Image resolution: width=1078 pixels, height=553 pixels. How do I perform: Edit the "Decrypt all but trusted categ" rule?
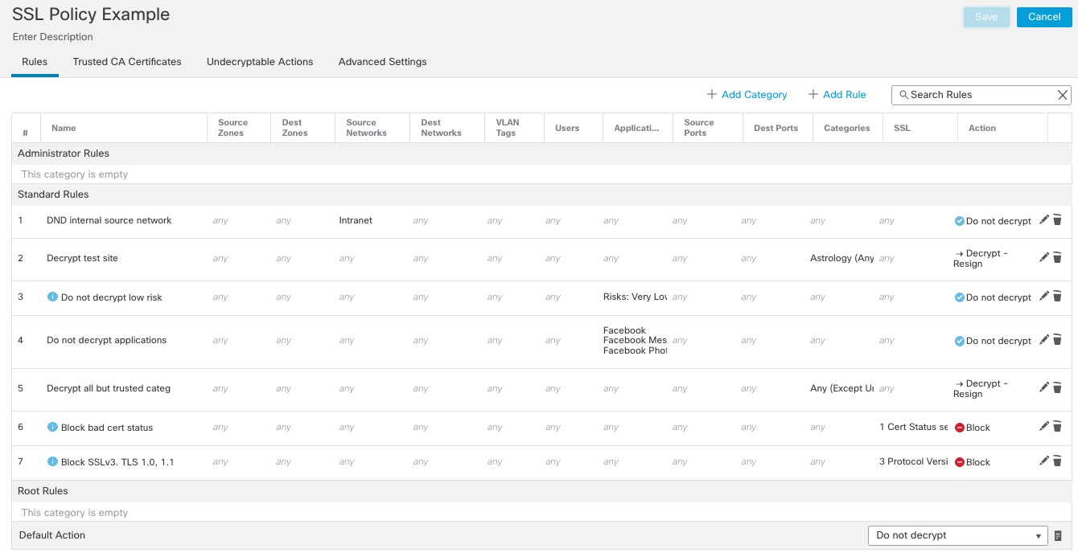(x=1043, y=387)
